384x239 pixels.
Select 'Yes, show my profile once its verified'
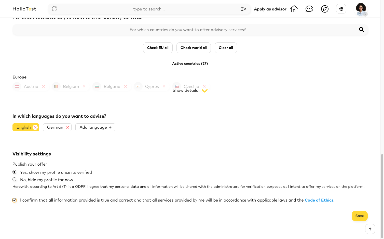15,172
